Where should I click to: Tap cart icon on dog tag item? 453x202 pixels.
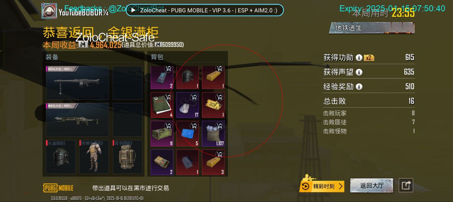click(x=194, y=96)
